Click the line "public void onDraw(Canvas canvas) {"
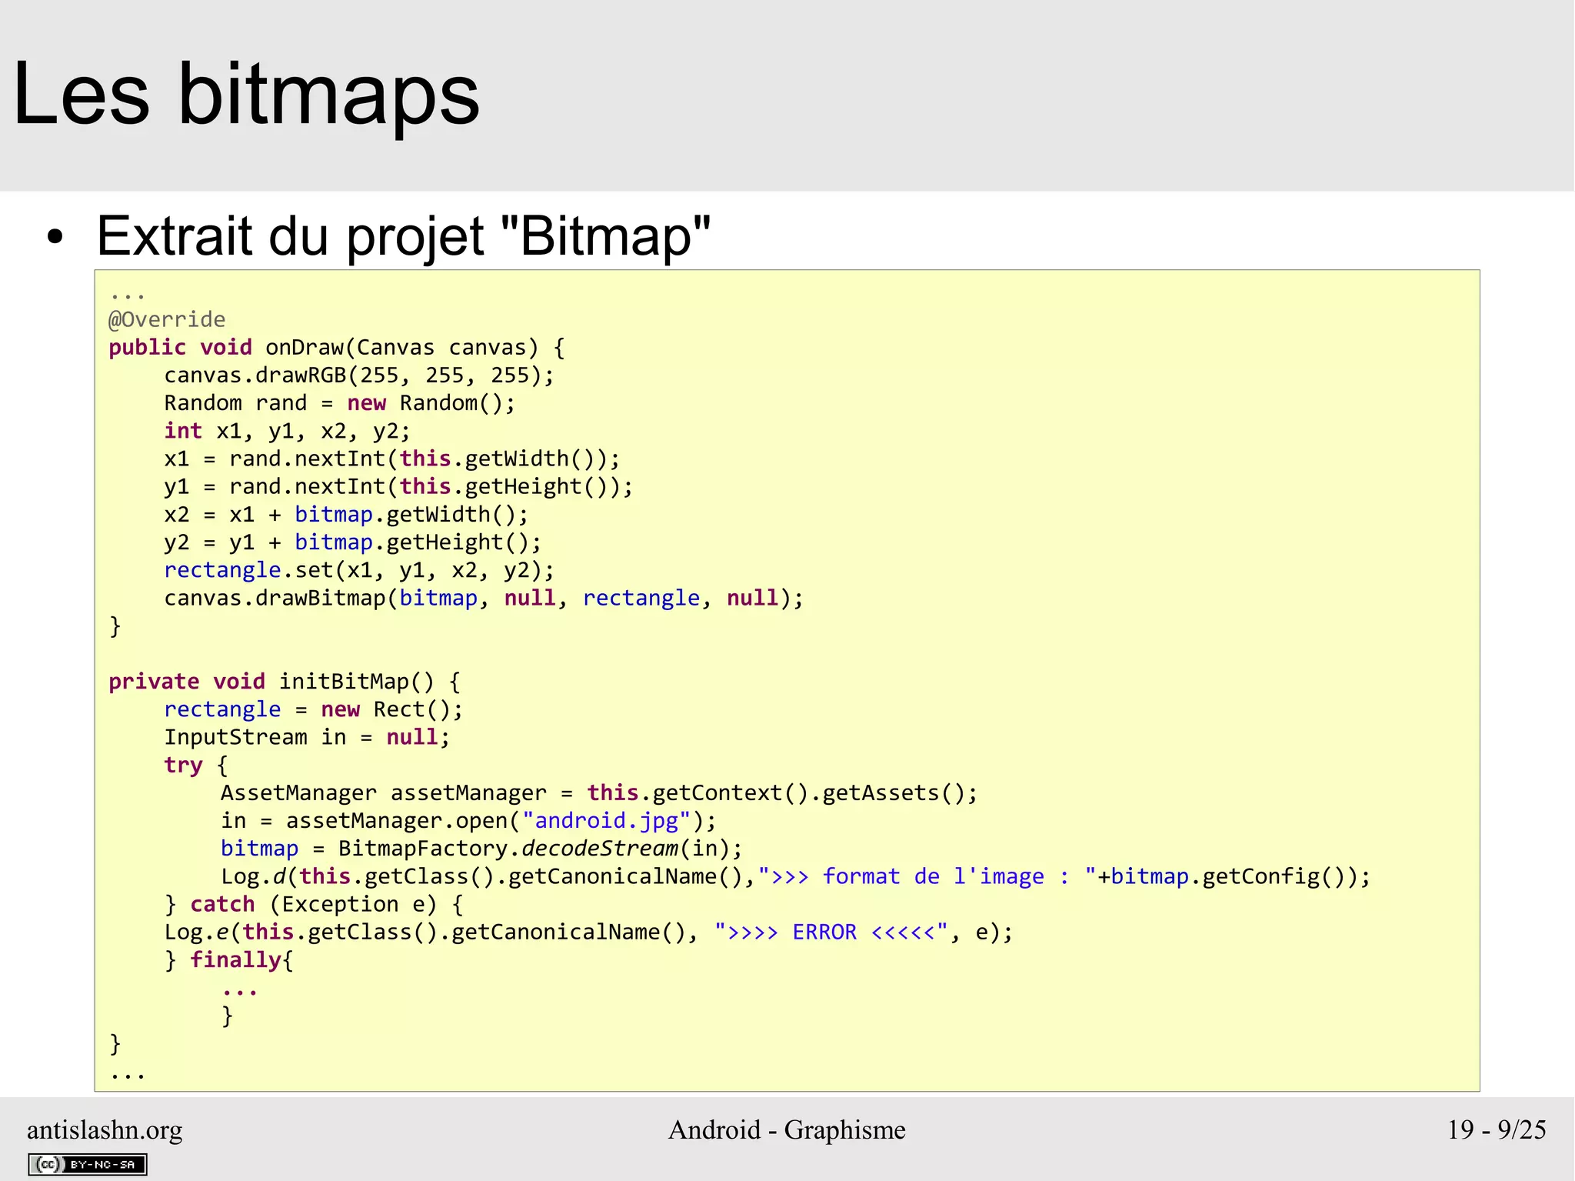Image resolution: width=1575 pixels, height=1181 pixels. tap(337, 348)
